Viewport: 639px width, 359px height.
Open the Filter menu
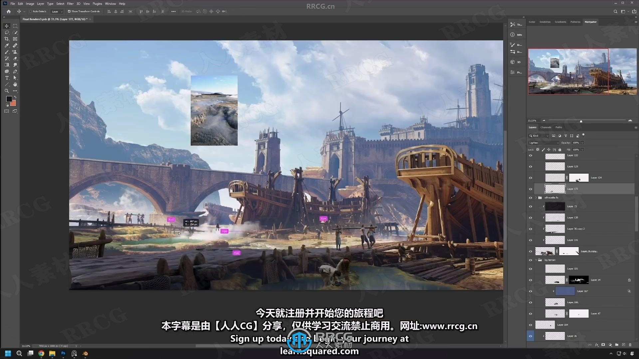point(70,4)
